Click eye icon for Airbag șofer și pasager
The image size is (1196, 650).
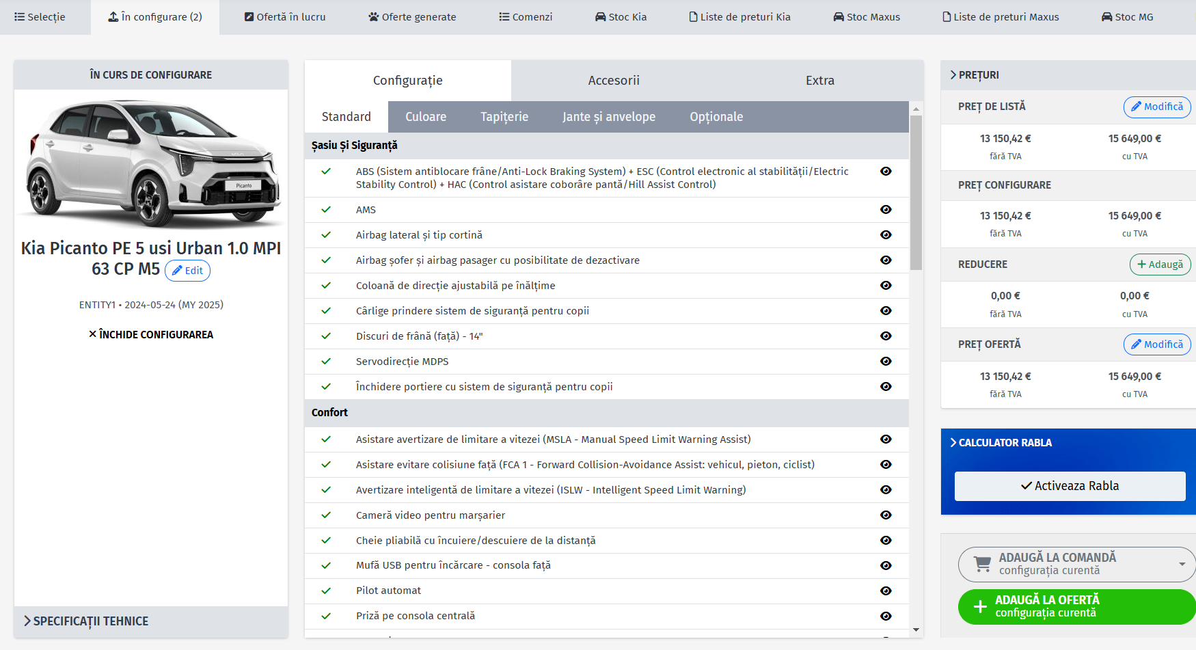pyautogui.click(x=886, y=260)
